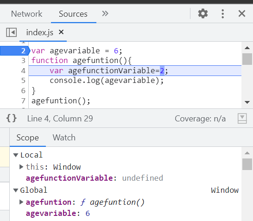Image resolution: width=253 pixels, height=221 pixels.
Task: Toggle the drawer icon beside Coverage
Action: pos(242,119)
